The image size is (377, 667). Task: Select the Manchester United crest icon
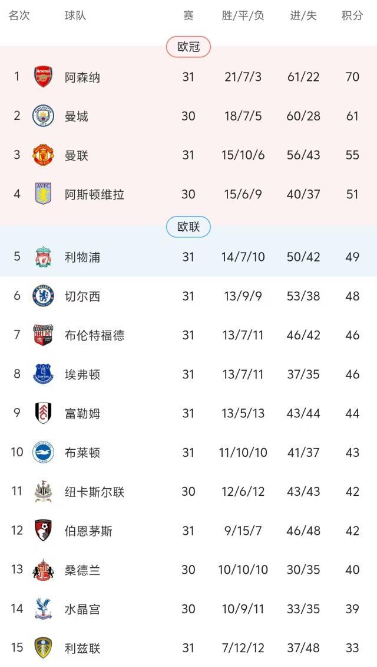[x=43, y=155]
